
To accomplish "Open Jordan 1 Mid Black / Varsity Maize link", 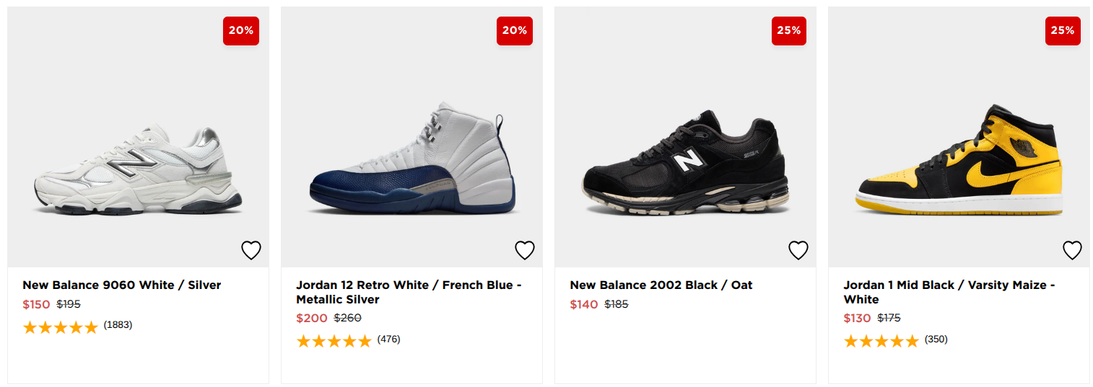I will (x=949, y=292).
